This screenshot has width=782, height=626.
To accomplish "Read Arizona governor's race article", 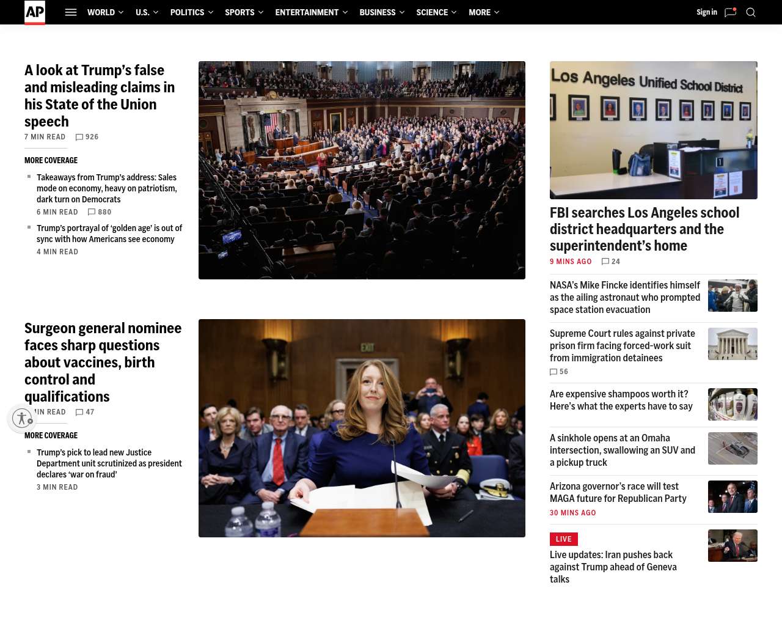I will [x=618, y=493].
